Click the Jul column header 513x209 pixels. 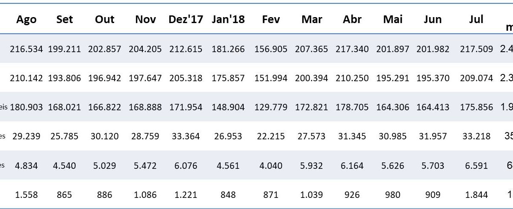pyautogui.click(x=476, y=19)
